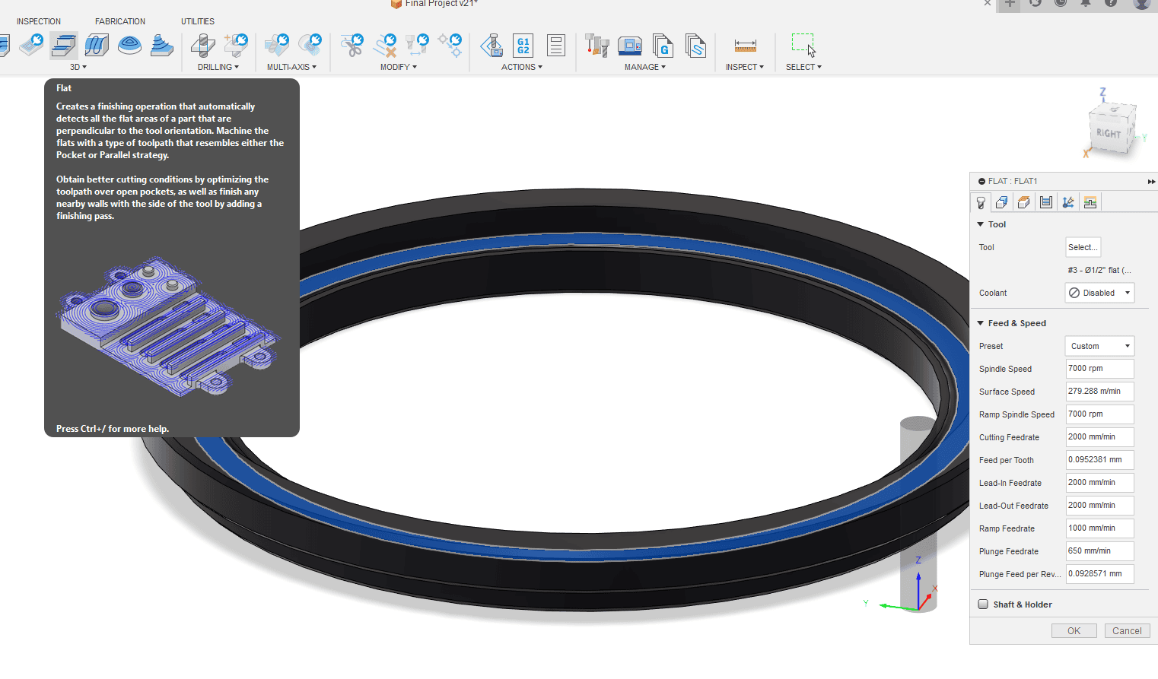Collapse the Tool section triangle
Viewport: 1158px width, 679px height.
[x=981, y=224]
